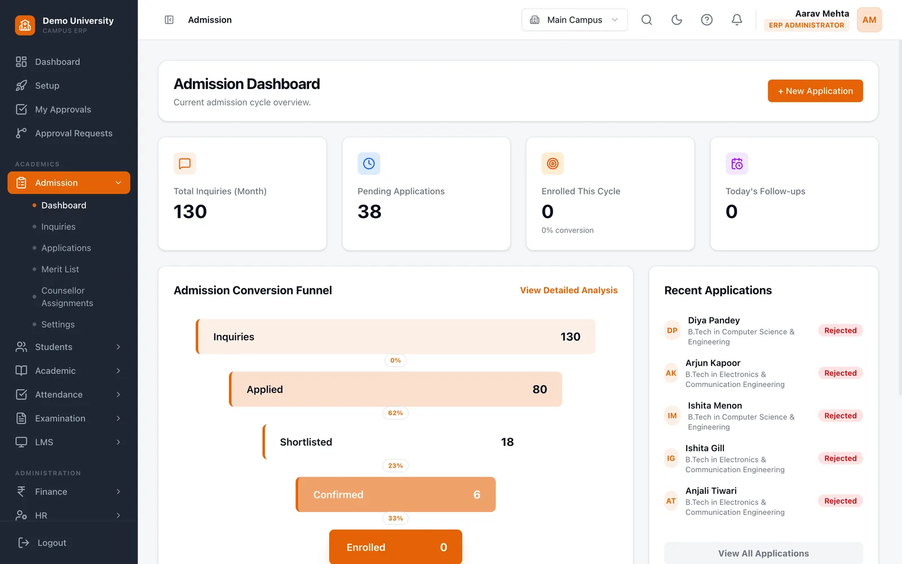Click the AM user avatar
902x564 pixels.
click(x=869, y=20)
